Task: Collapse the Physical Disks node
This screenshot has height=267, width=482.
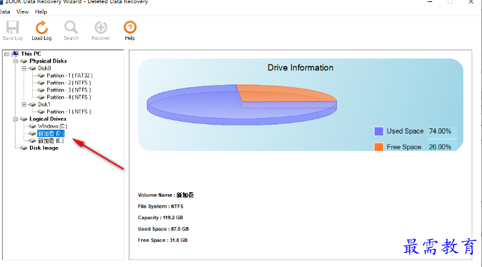Action: point(15,61)
